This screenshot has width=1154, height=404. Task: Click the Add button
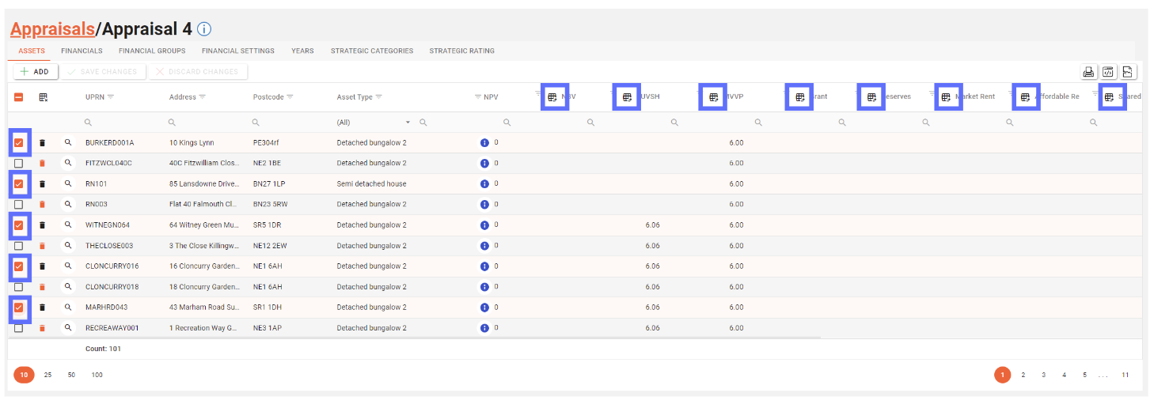(x=35, y=72)
